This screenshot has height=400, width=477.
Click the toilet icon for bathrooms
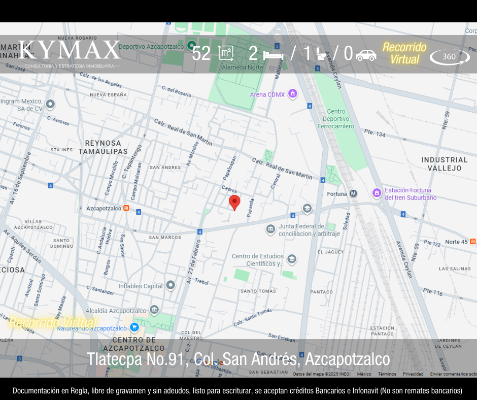click(x=322, y=54)
